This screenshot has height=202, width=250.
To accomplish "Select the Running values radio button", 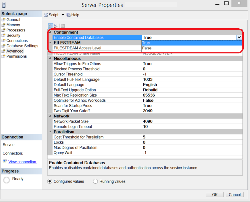I will coord(95,181).
